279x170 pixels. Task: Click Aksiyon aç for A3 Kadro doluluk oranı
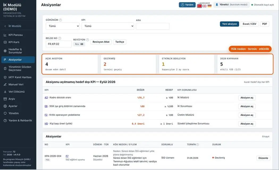coord(247,98)
